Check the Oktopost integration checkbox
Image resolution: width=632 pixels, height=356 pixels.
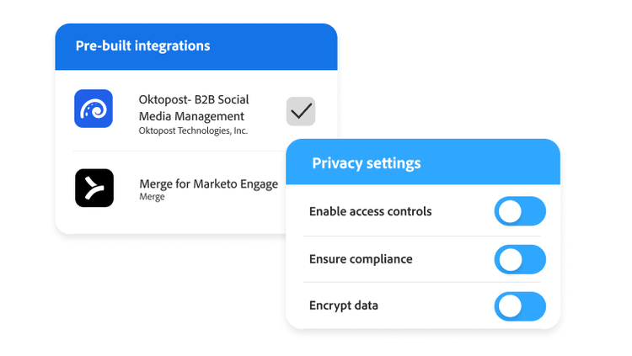[x=301, y=111]
